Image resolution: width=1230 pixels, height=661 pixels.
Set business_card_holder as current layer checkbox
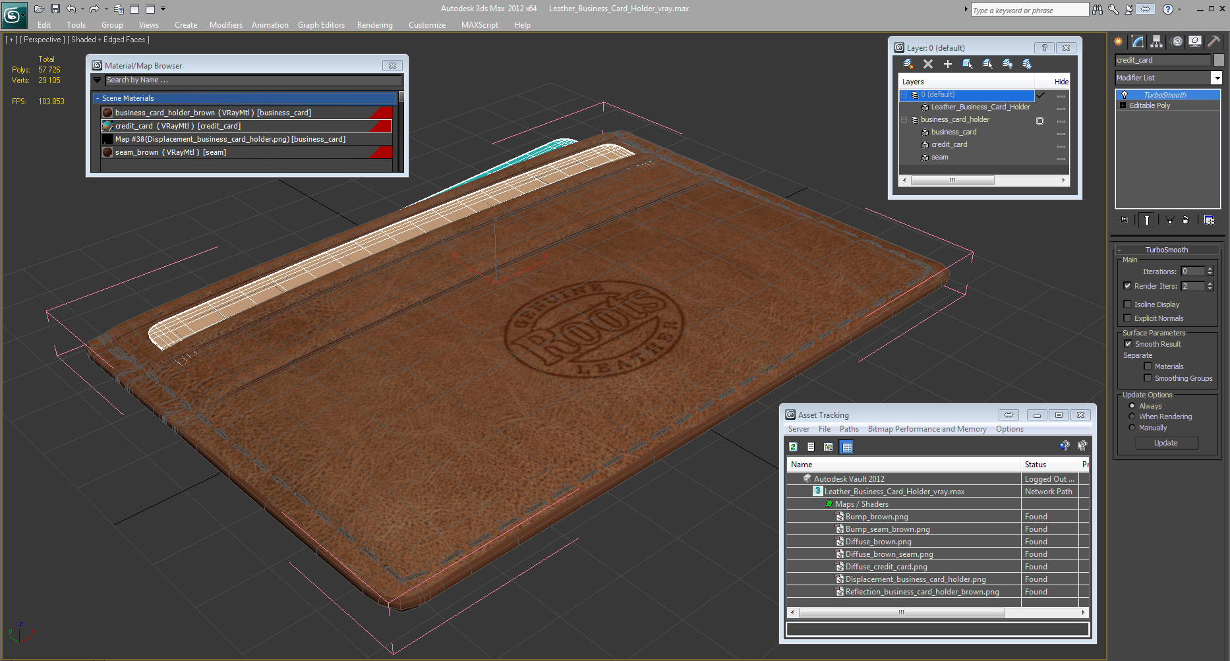(1040, 121)
